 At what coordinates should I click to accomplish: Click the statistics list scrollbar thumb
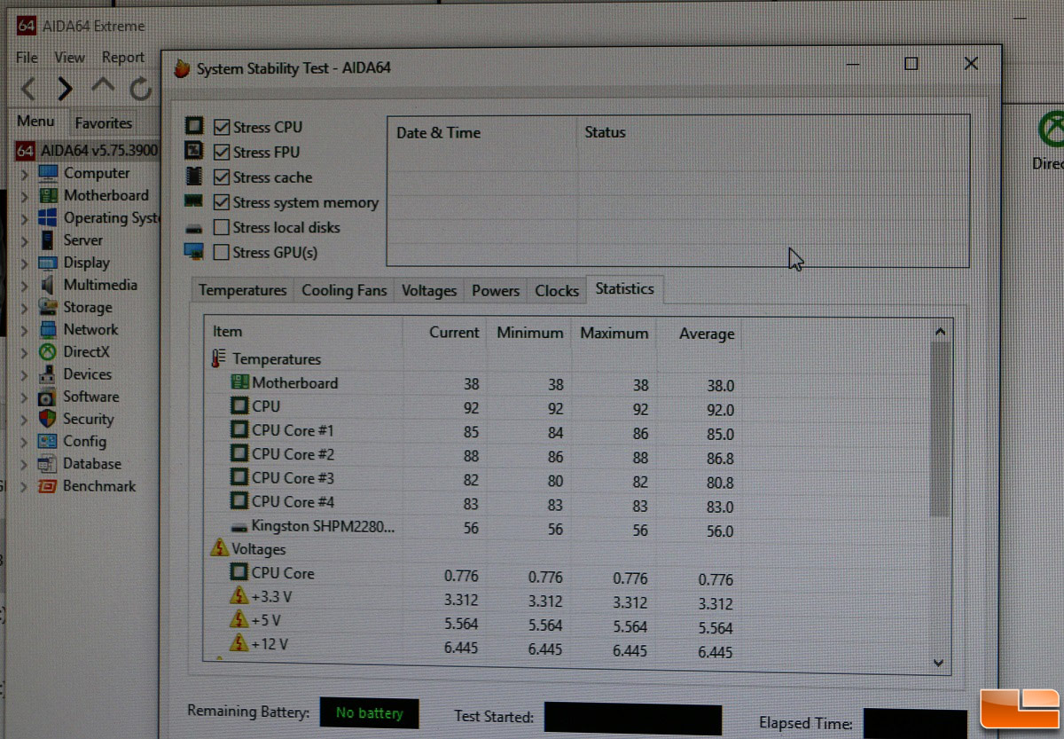tap(940, 428)
